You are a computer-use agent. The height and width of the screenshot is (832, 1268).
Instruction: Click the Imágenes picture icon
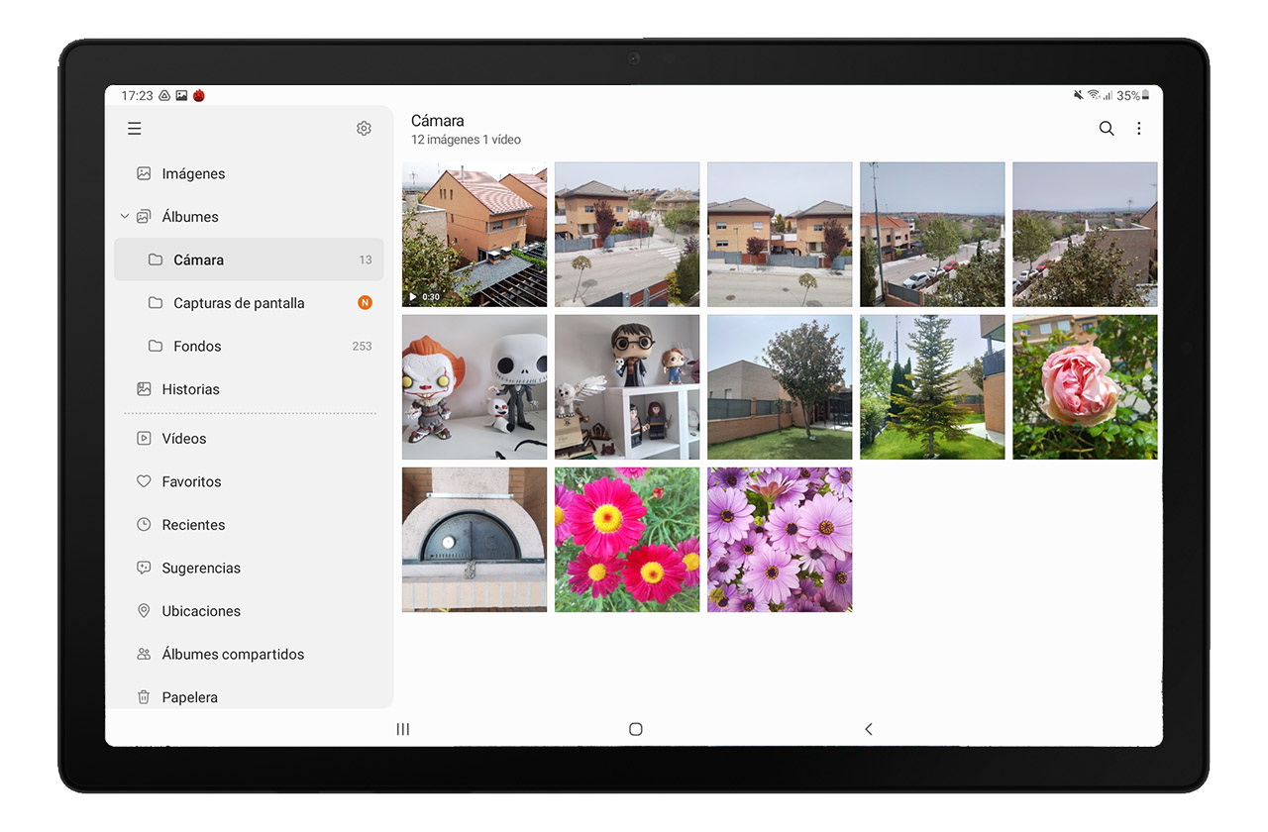tap(144, 173)
